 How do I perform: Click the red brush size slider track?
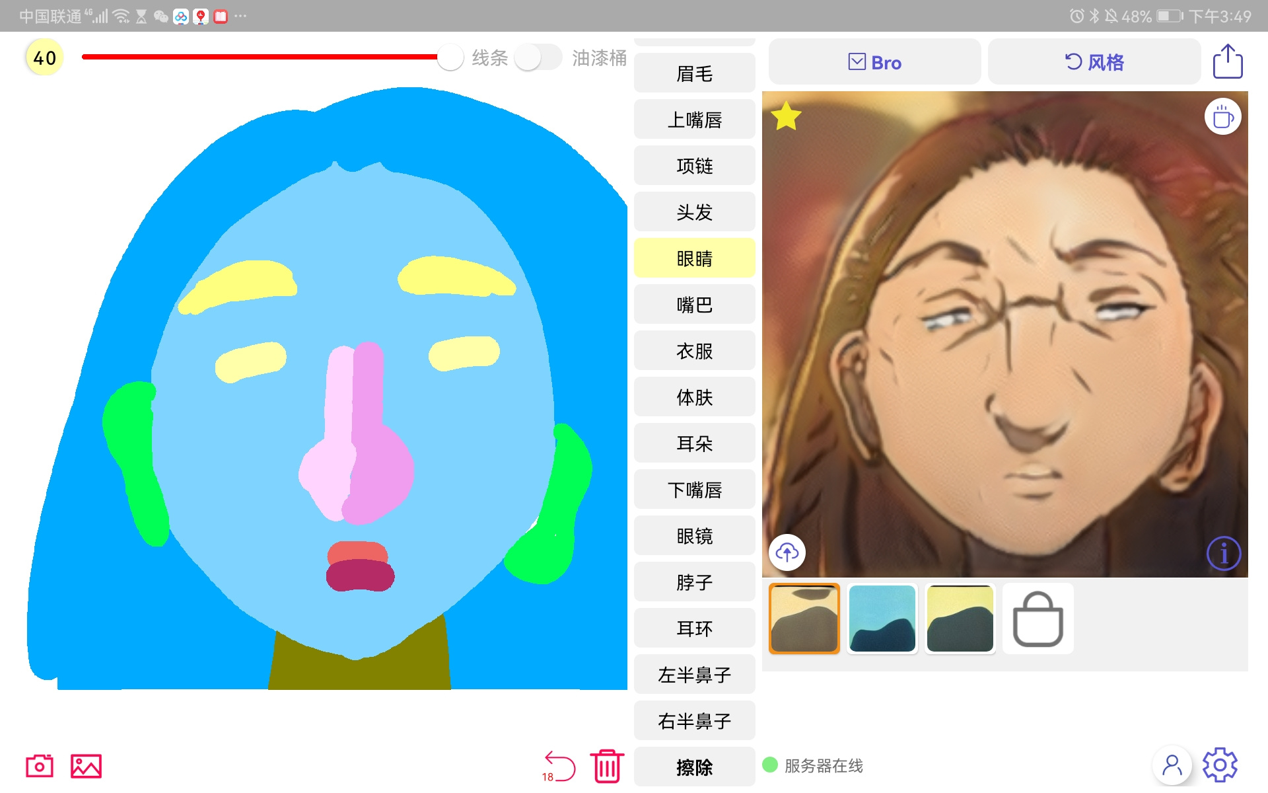(x=260, y=57)
